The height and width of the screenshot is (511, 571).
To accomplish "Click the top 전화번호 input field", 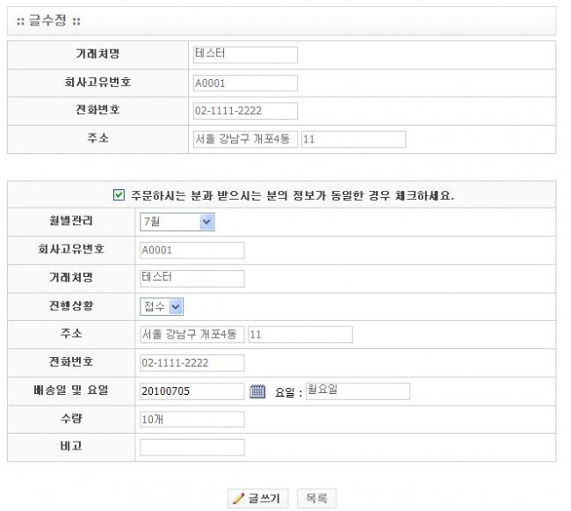I will point(245,112).
